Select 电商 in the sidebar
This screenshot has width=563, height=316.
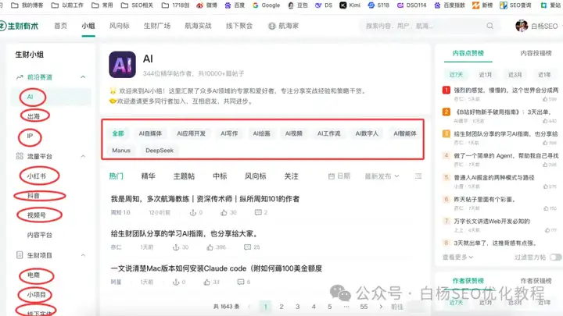34,275
